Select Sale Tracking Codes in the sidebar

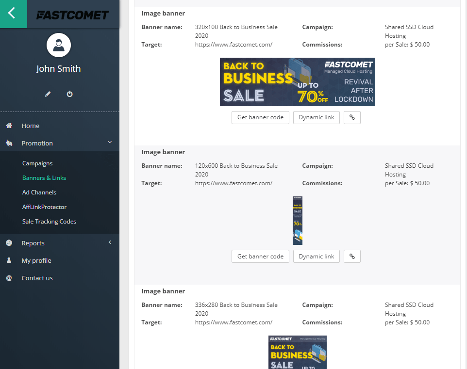click(50, 221)
